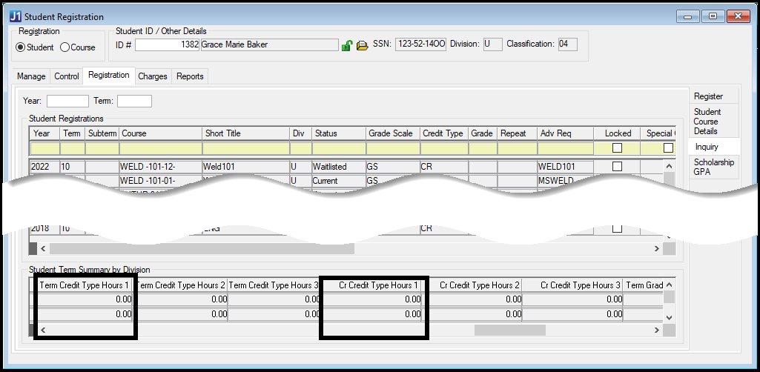Check the Locked box in yellow filter row
Screen dimensions: 760x372
(617, 148)
